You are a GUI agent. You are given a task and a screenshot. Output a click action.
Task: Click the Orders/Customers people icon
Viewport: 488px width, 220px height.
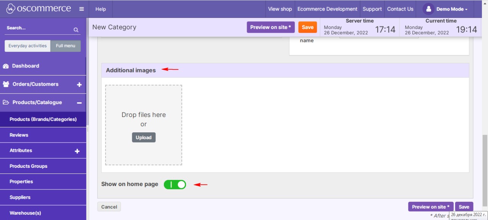(6, 84)
